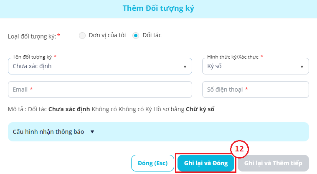Choose the "Đối tác" radio option
The image size is (317, 174).
click(x=135, y=36)
